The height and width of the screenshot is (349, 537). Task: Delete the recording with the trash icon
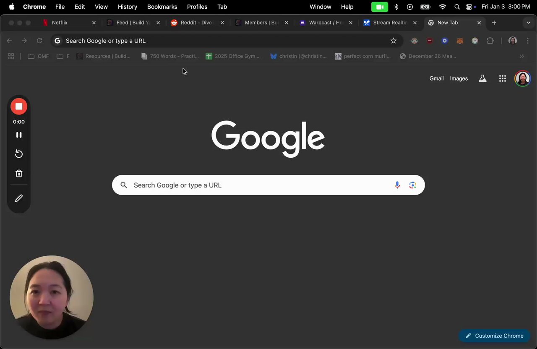[19, 173]
